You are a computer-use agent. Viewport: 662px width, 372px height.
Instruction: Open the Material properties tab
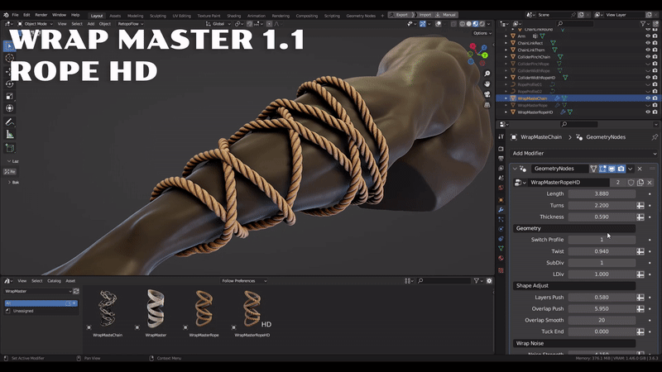tap(501, 258)
